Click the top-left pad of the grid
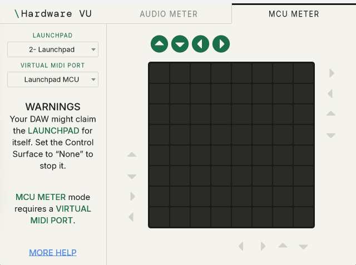 coord(160,73)
